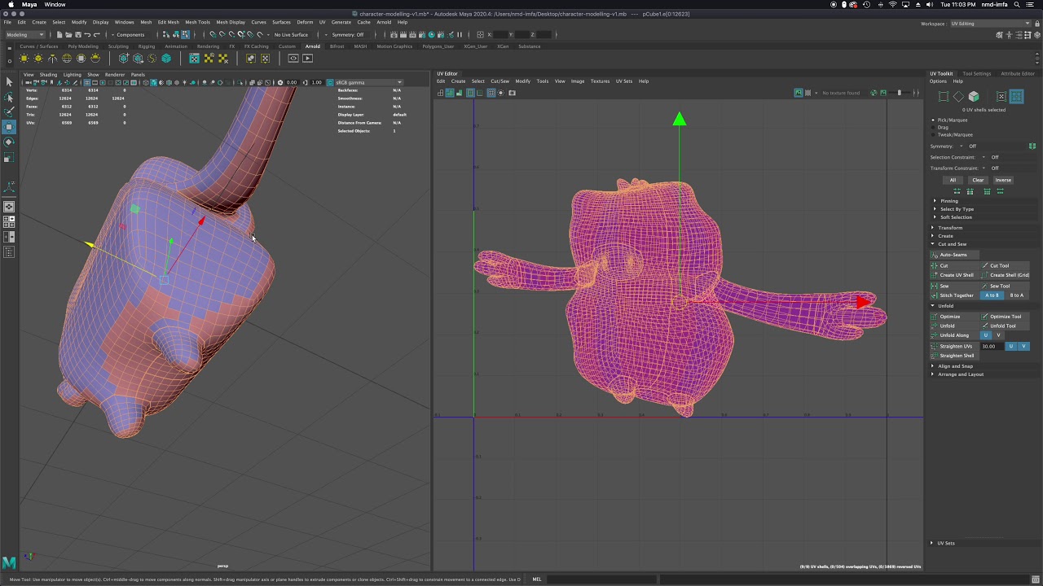Click the Arnold skydome light shelf icon
The width and height of the screenshot is (1043, 586).
[67, 59]
